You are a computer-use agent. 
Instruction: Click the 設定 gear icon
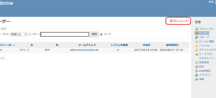tap(197, 67)
